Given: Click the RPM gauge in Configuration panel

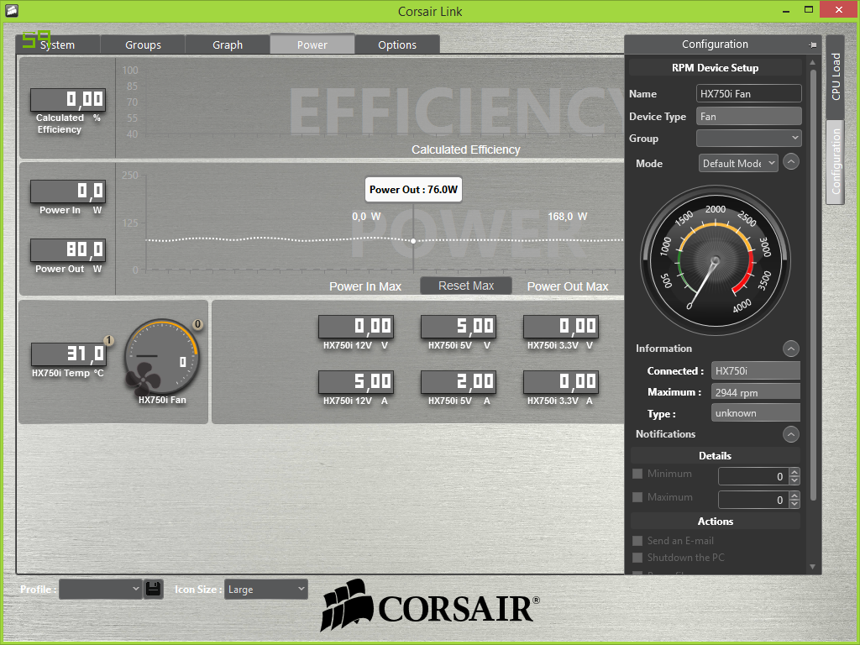Looking at the screenshot, I should coord(715,260).
